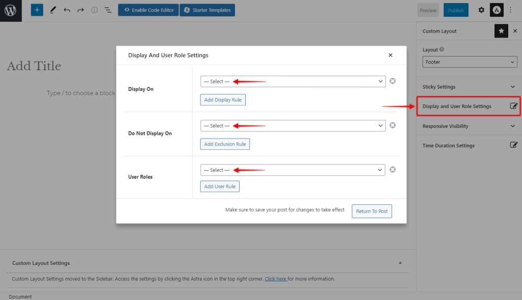522x300 pixels.
Task: Click the WordPress logo icon
Action: click(x=10, y=10)
